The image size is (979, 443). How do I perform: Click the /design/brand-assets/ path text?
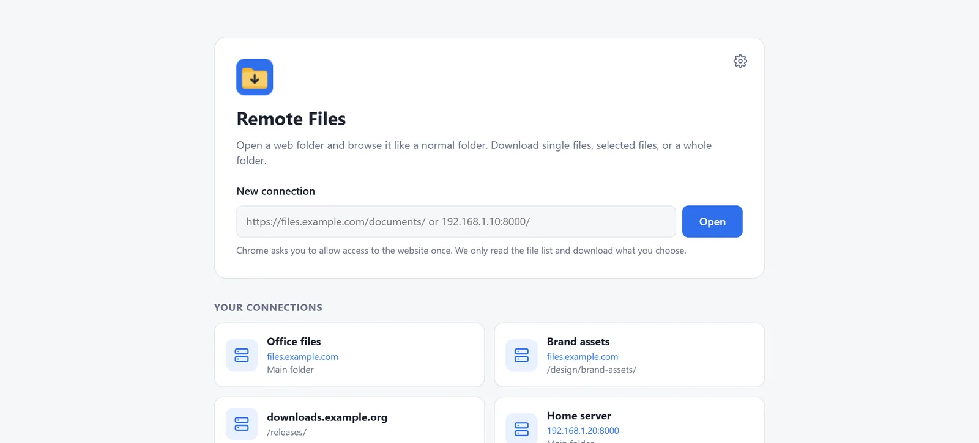click(x=592, y=370)
